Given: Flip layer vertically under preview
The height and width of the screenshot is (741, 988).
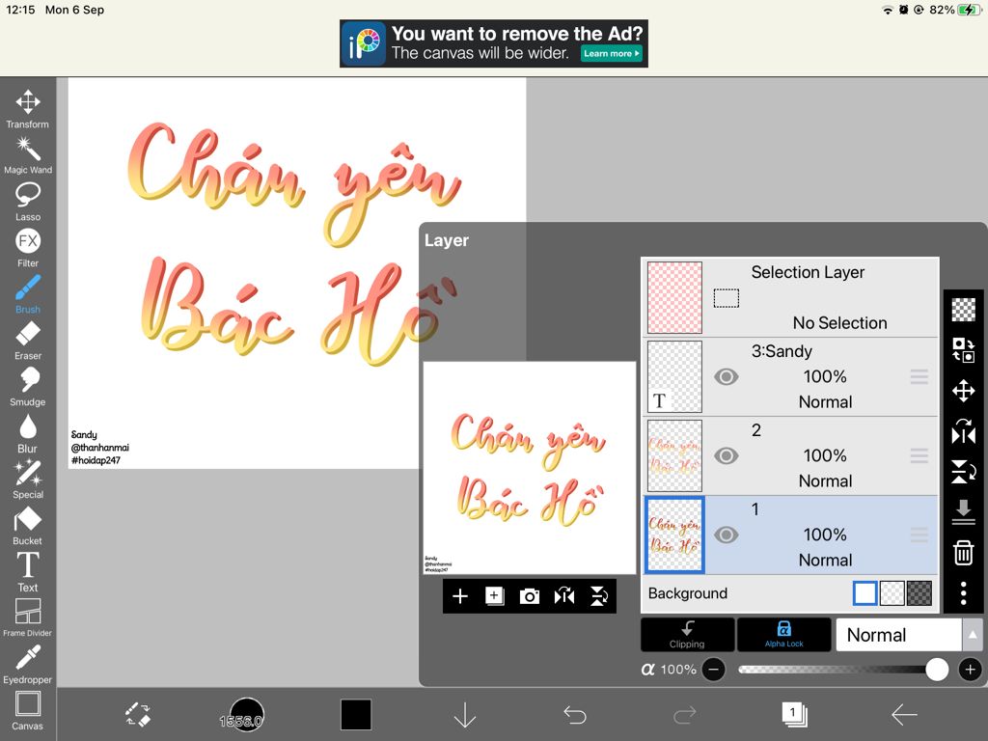Looking at the screenshot, I should (598, 596).
